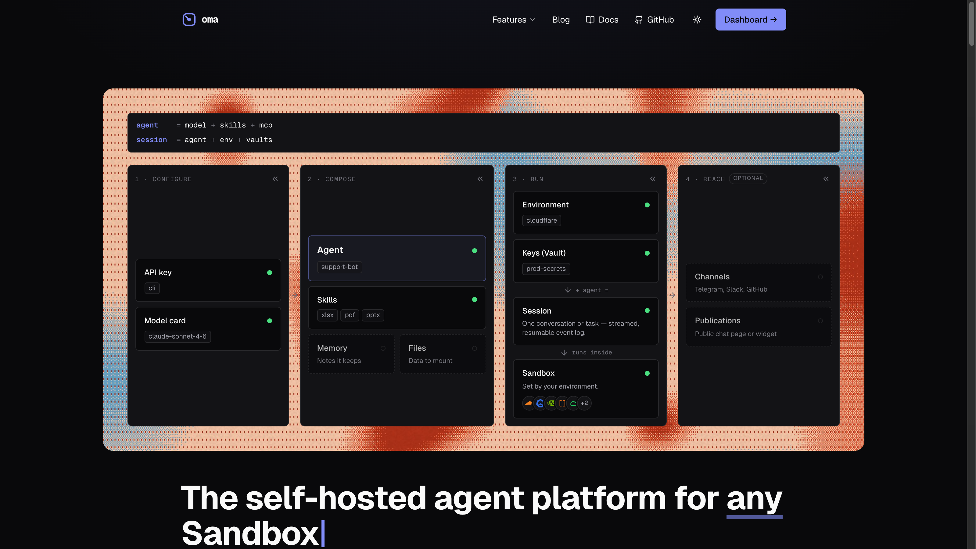The height and width of the screenshot is (549, 976).
Task: Enable the Publications card's empty circle
Action: (x=820, y=321)
